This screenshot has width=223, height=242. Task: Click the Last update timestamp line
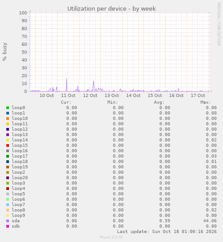click(x=167, y=232)
